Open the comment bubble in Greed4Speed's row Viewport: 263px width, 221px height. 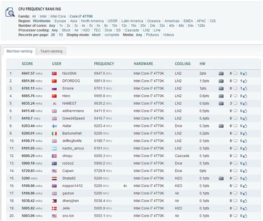235,119
